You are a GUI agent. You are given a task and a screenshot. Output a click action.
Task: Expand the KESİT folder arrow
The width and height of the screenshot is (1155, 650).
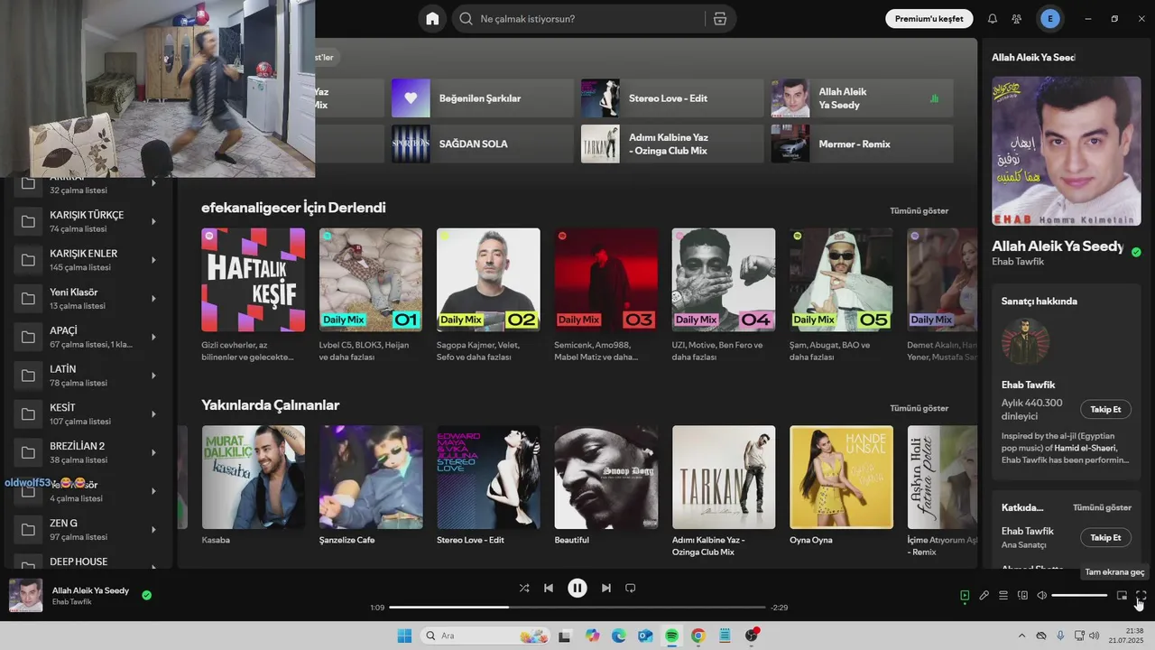(x=153, y=413)
